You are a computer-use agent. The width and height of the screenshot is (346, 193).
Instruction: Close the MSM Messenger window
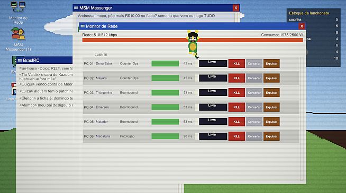235,8
